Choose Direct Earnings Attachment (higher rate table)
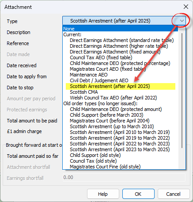 [119, 46]
